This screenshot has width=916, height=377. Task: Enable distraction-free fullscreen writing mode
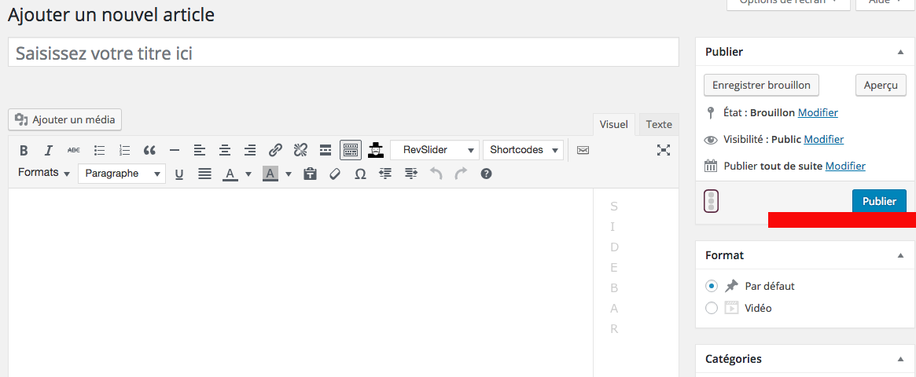click(664, 150)
